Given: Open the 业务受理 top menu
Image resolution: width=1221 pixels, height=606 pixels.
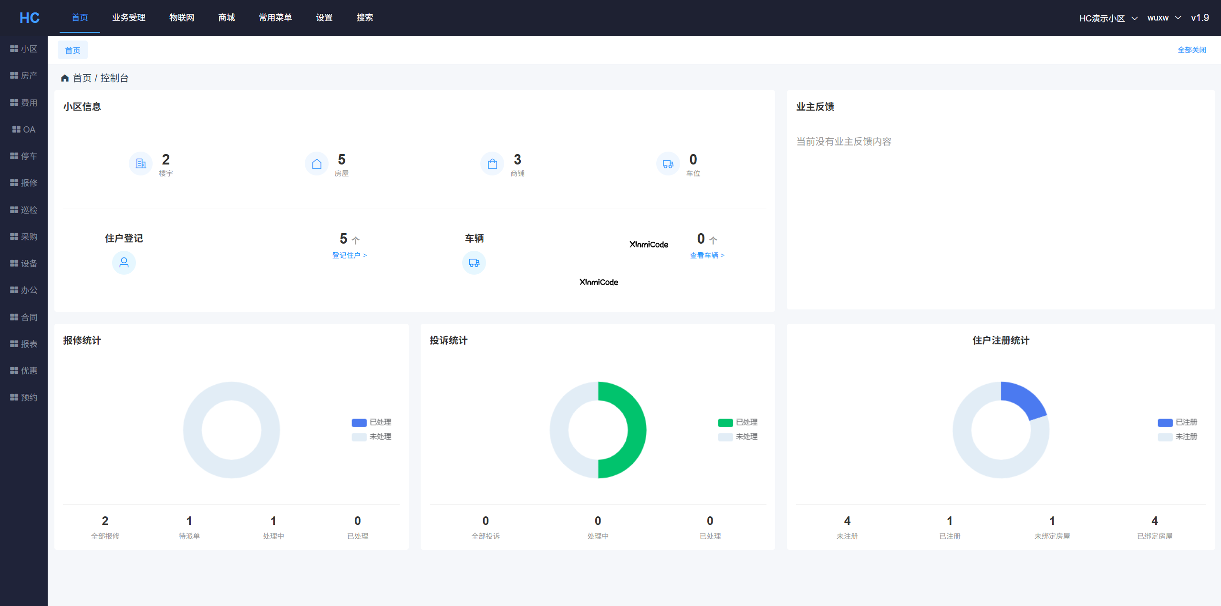Looking at the screenshot, I should 129,18.
